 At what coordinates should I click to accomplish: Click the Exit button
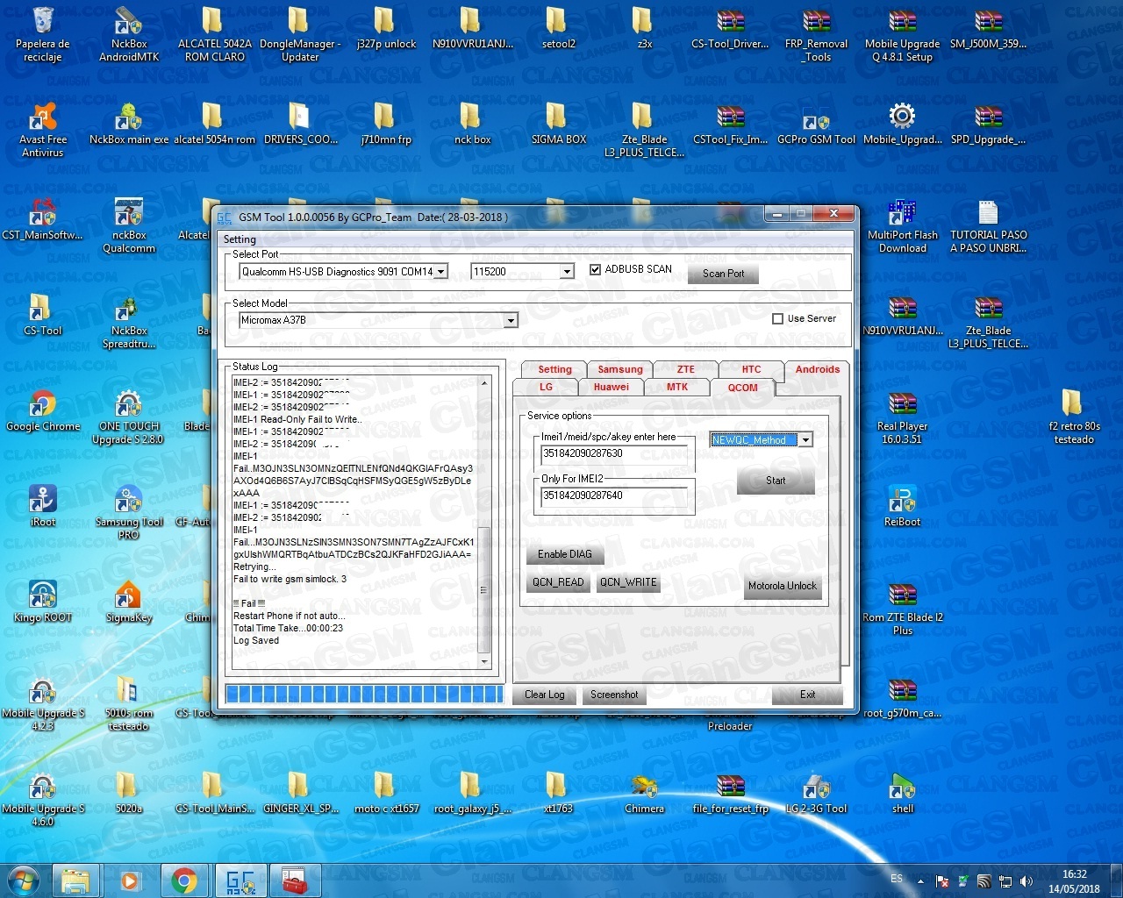tap(807, 695)
